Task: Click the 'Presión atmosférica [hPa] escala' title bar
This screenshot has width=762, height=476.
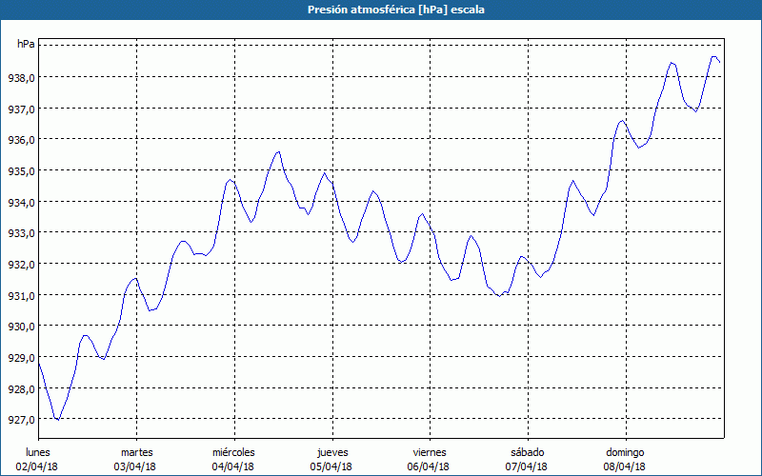Action: 381,10
